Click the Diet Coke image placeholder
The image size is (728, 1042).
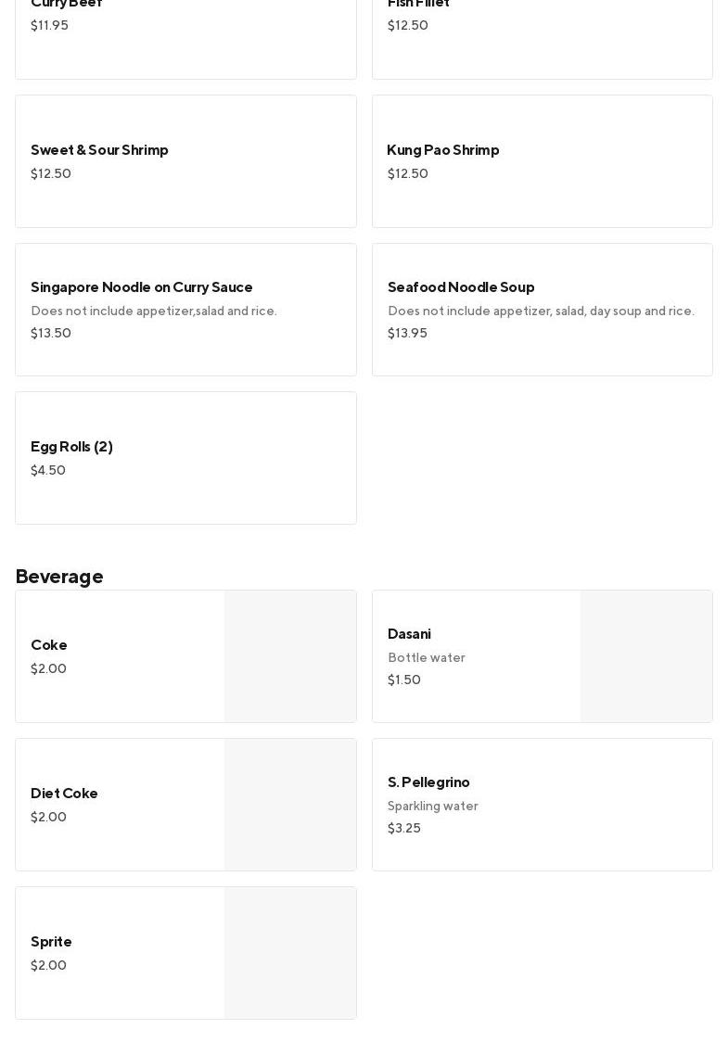pos(290,805)
